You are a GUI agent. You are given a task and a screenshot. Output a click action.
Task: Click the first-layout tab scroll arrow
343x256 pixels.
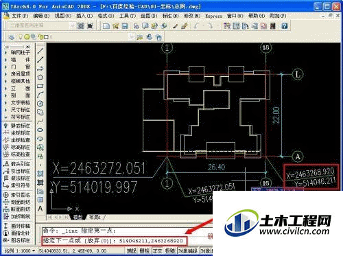click(49, 217)
